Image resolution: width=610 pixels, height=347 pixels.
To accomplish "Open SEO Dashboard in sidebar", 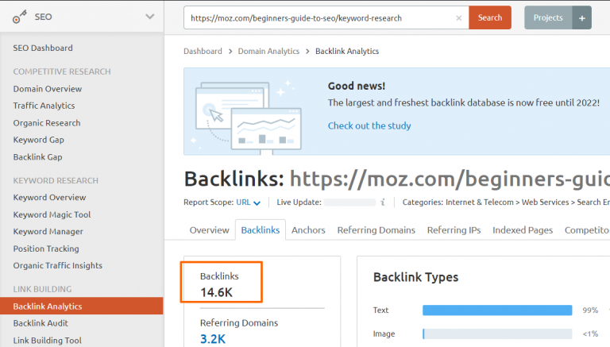I will pyautogui.click(x=43, y=48).
